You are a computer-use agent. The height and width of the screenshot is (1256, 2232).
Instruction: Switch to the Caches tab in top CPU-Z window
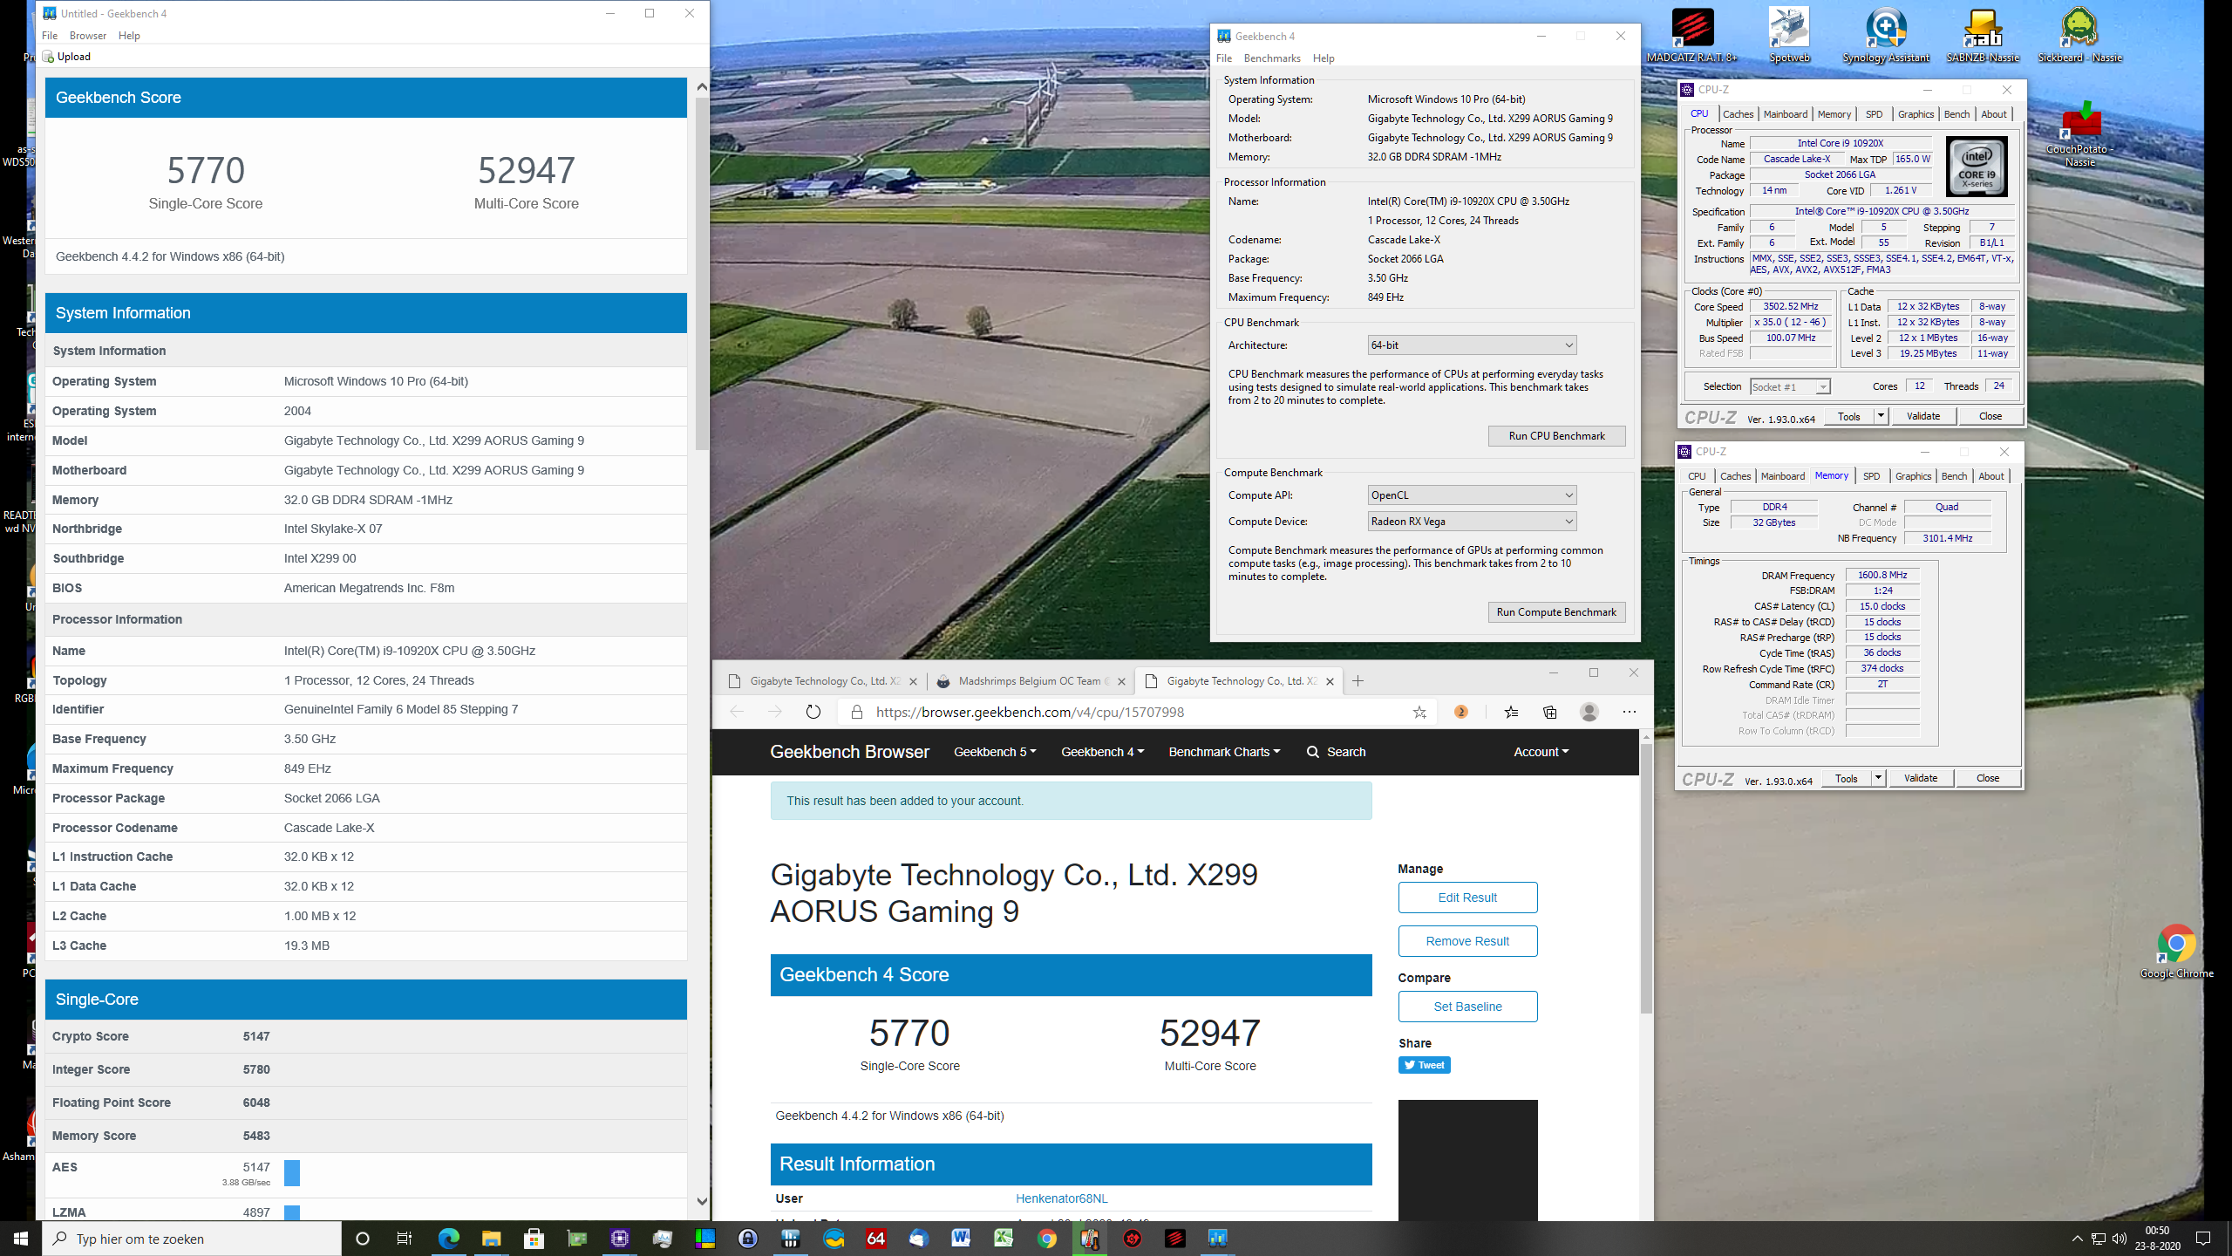pyautogui.click(x=1738, y=114)
